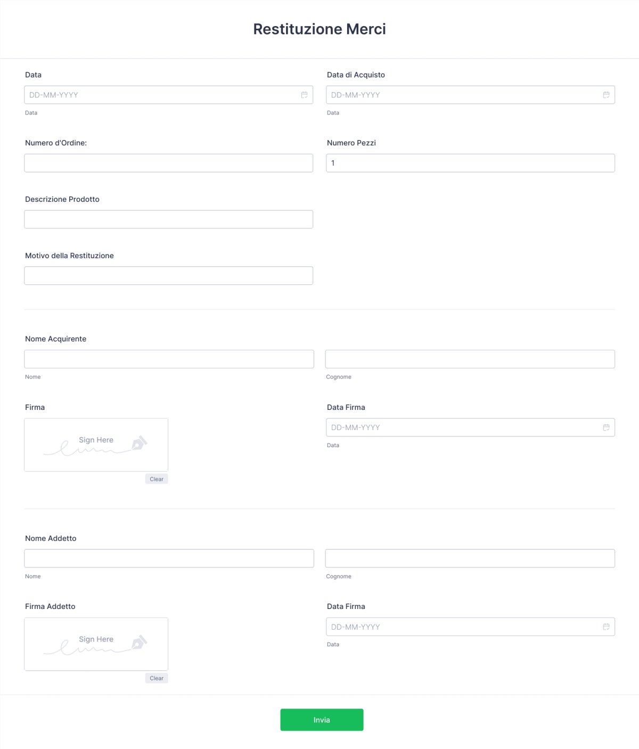Select the Numero d'Ordine input field

coord(168,162)
